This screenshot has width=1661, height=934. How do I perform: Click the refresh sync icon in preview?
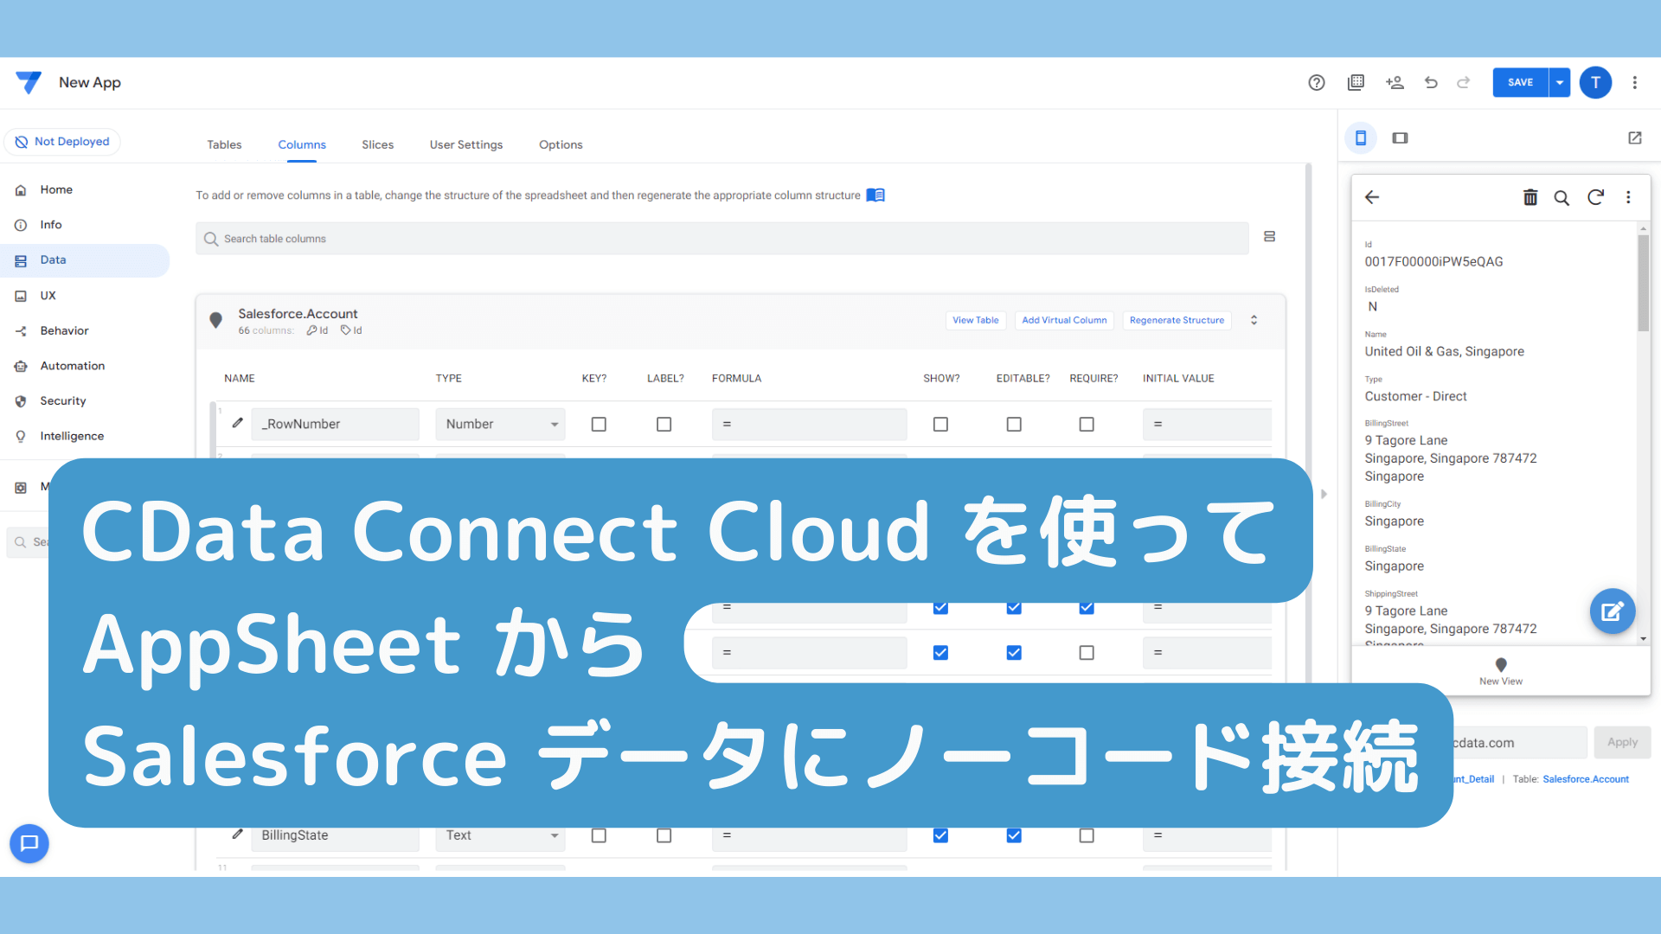[1596, 197]
